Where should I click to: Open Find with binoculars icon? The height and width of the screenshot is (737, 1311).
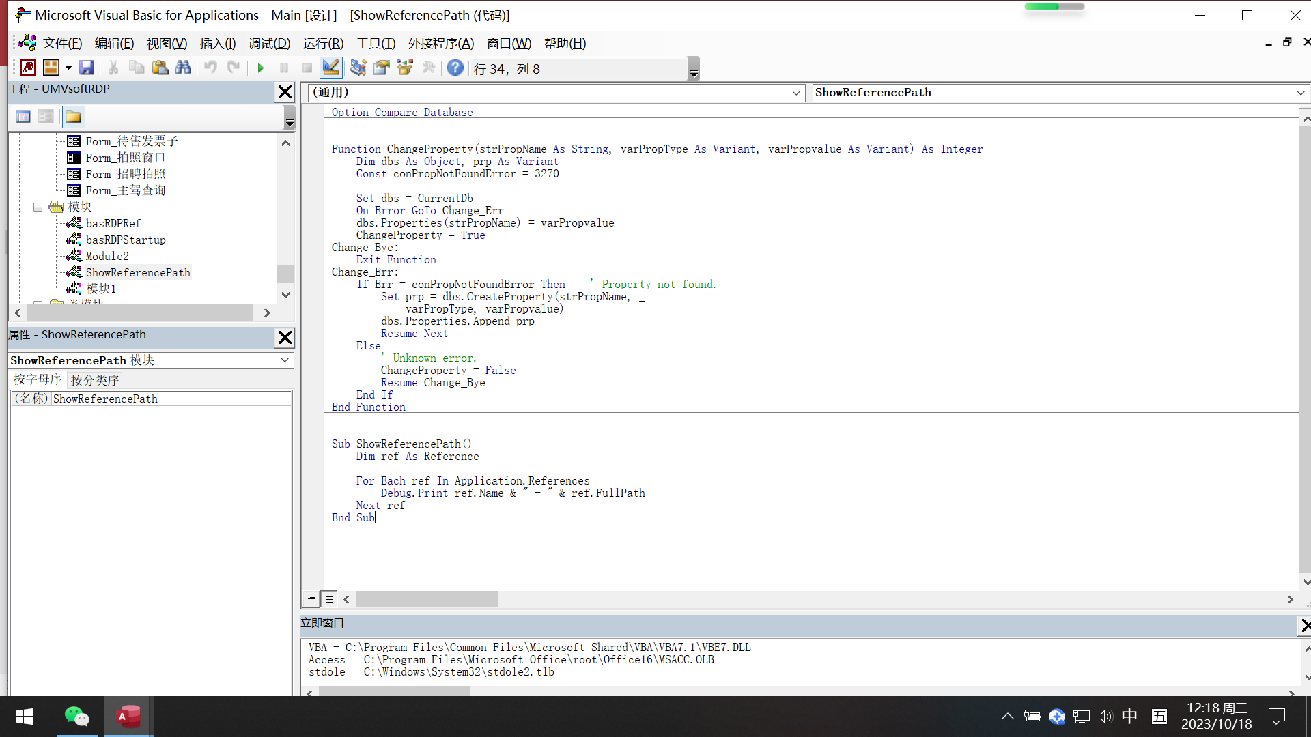(183, 68)
